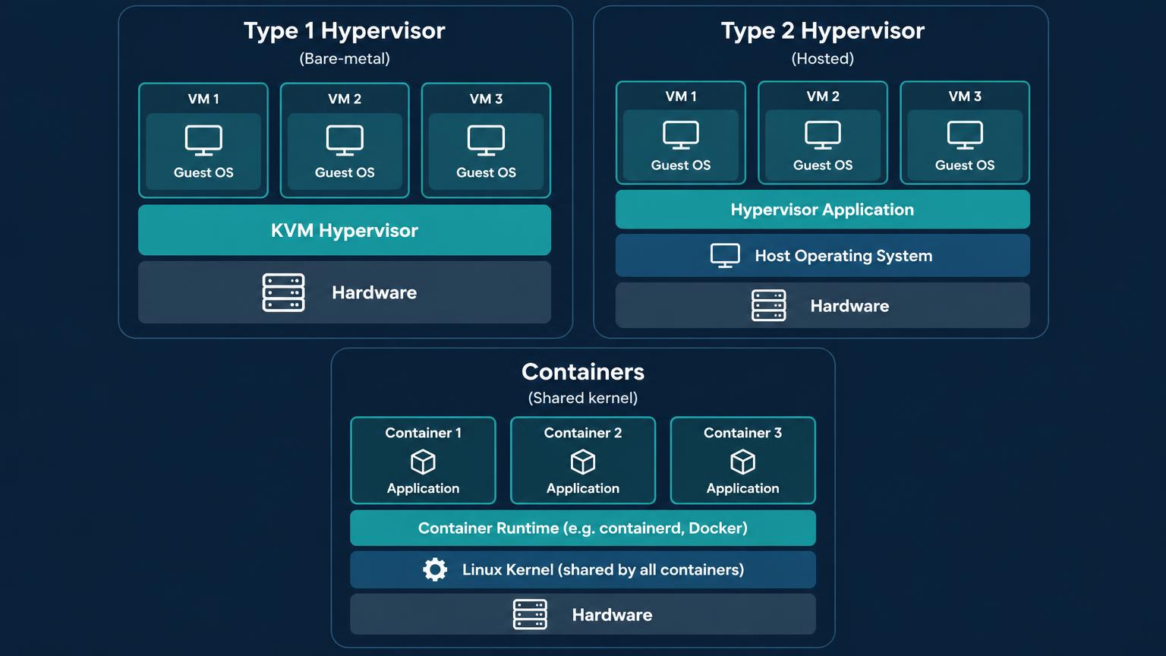
Task: Click the Type 1 Hypervisor title
Action: (345, 30)
